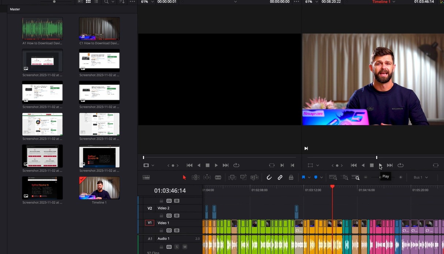
Task: Solo the Audio 1 track
Action: click(x=177, y=247)
